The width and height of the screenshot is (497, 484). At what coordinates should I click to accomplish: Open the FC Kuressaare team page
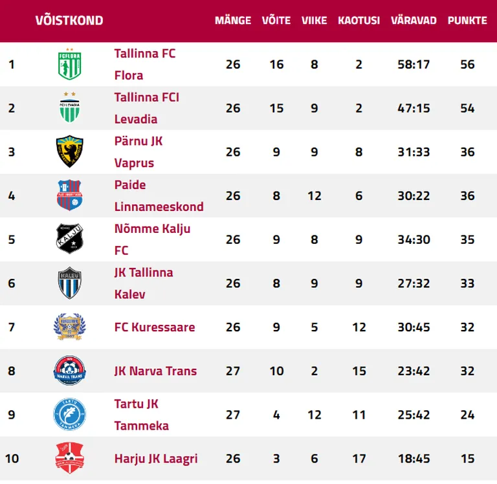pos(155,327)
